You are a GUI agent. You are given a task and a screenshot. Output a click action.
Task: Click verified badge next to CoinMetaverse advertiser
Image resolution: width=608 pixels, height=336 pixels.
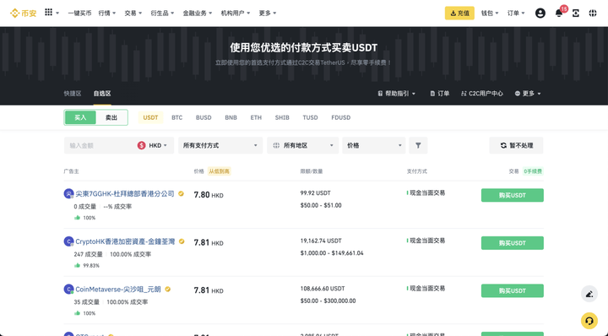(x=167, y=289)
